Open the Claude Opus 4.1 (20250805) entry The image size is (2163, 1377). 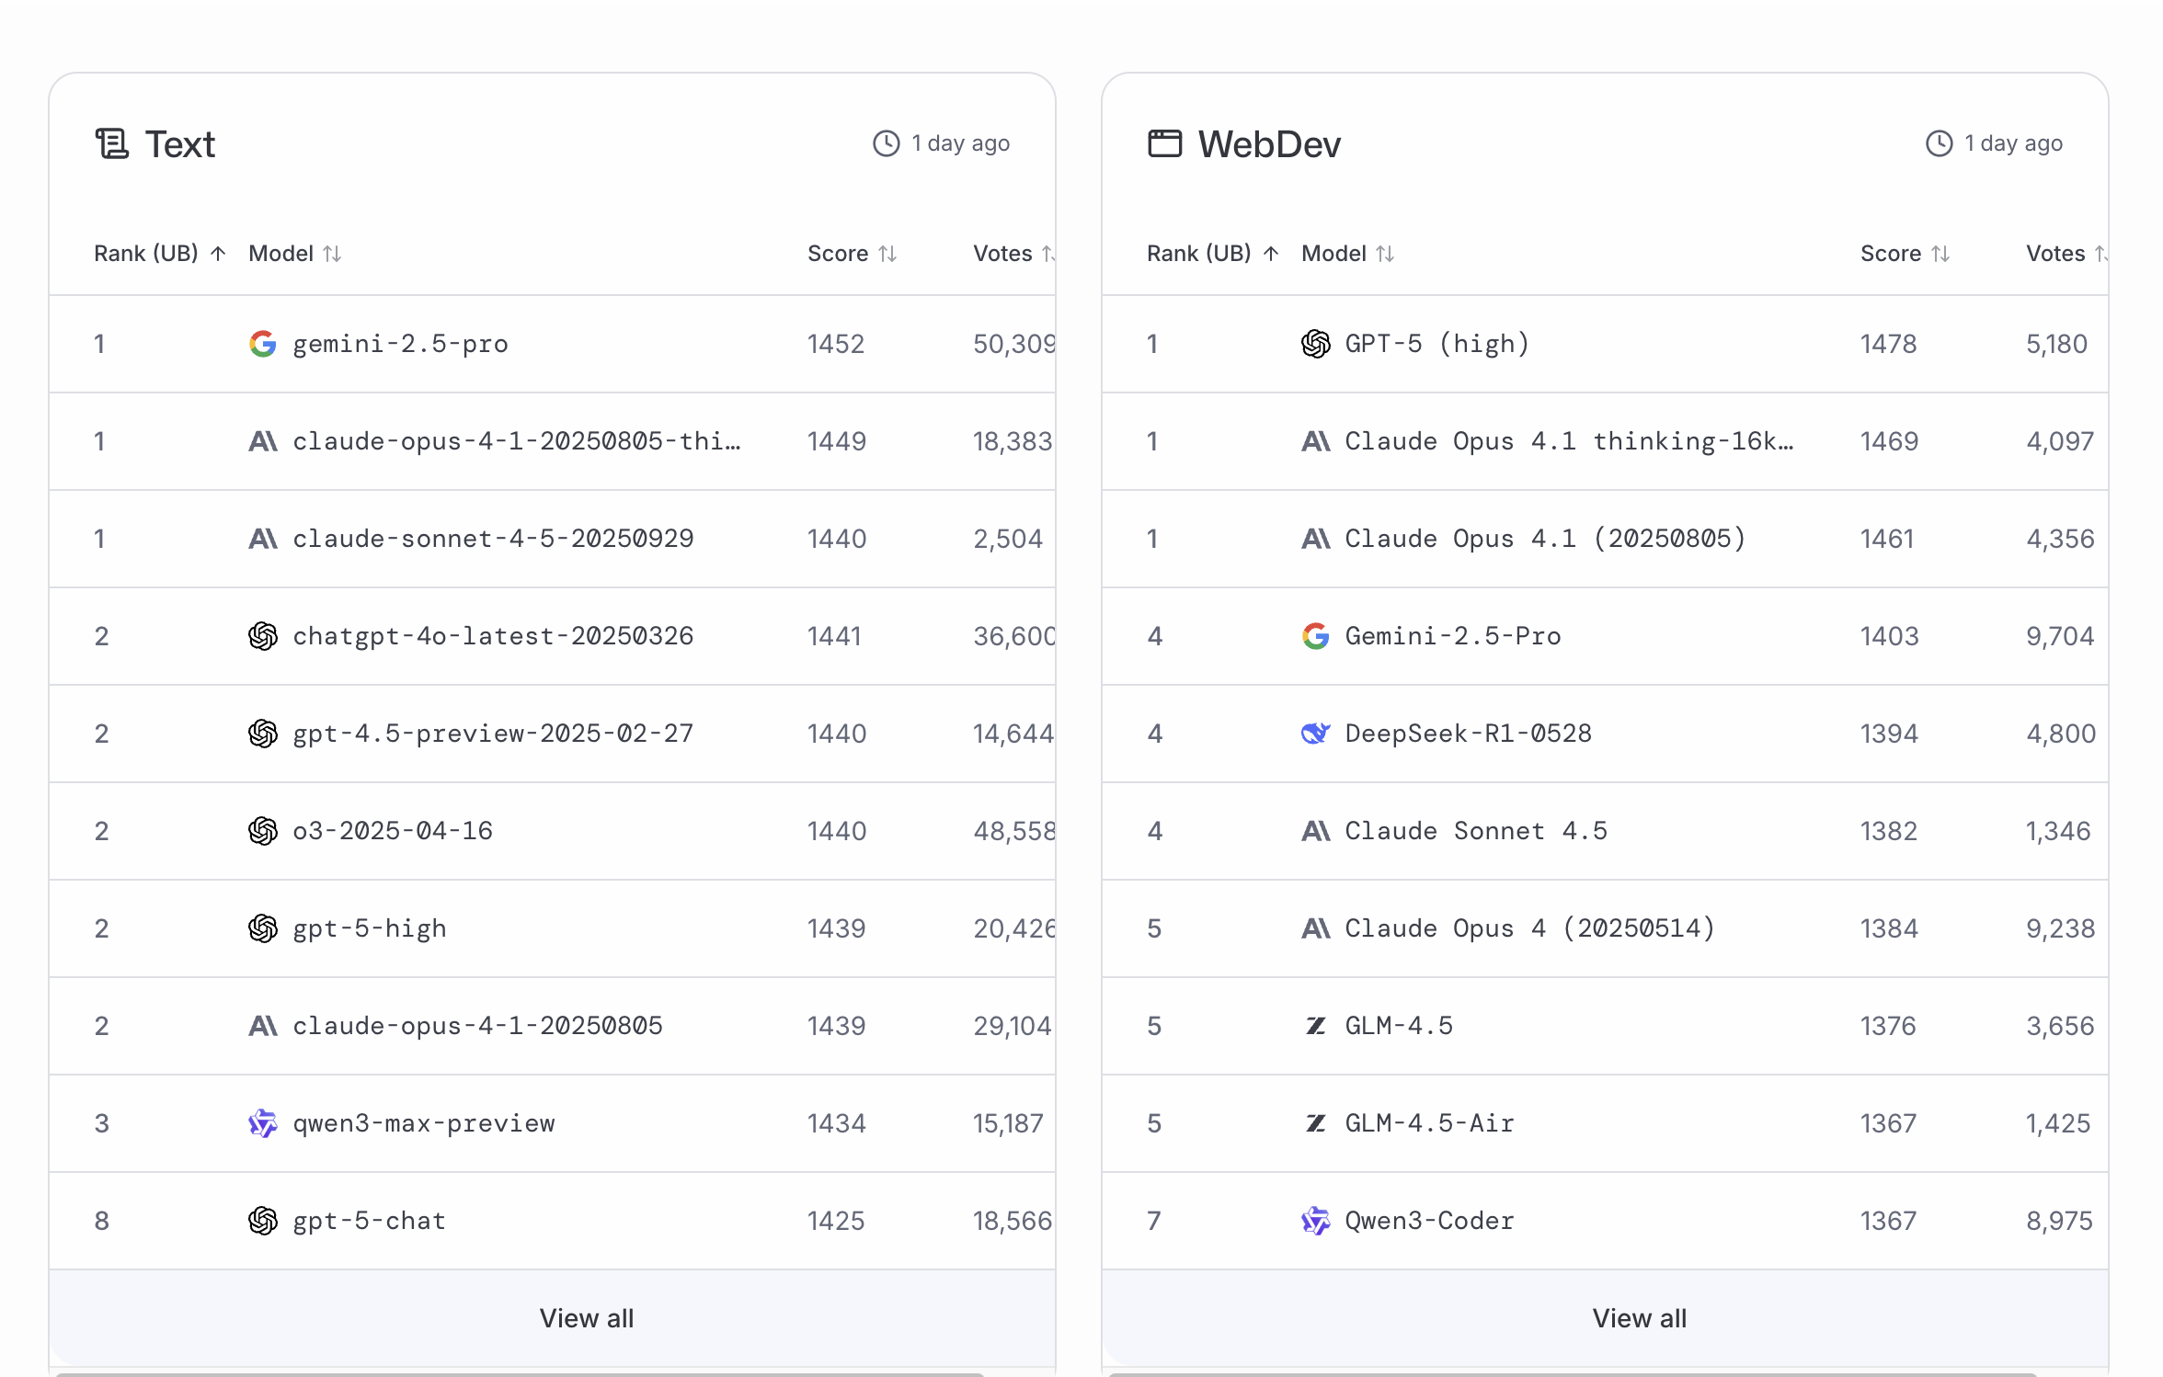tap(1545, 539)
